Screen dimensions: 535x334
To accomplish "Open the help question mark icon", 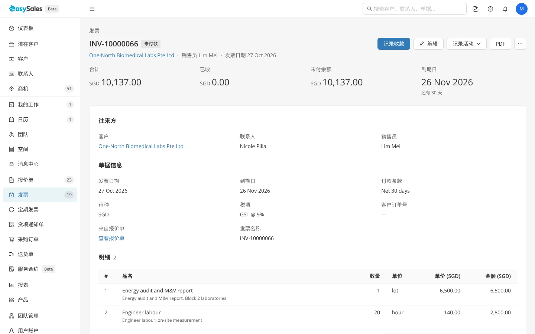I will coord(490,9).
